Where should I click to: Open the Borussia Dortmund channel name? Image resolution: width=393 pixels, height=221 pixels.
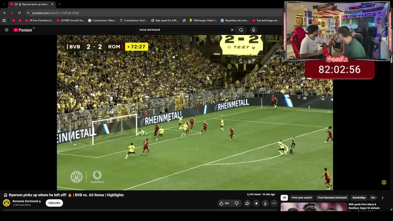pos(25,201)
